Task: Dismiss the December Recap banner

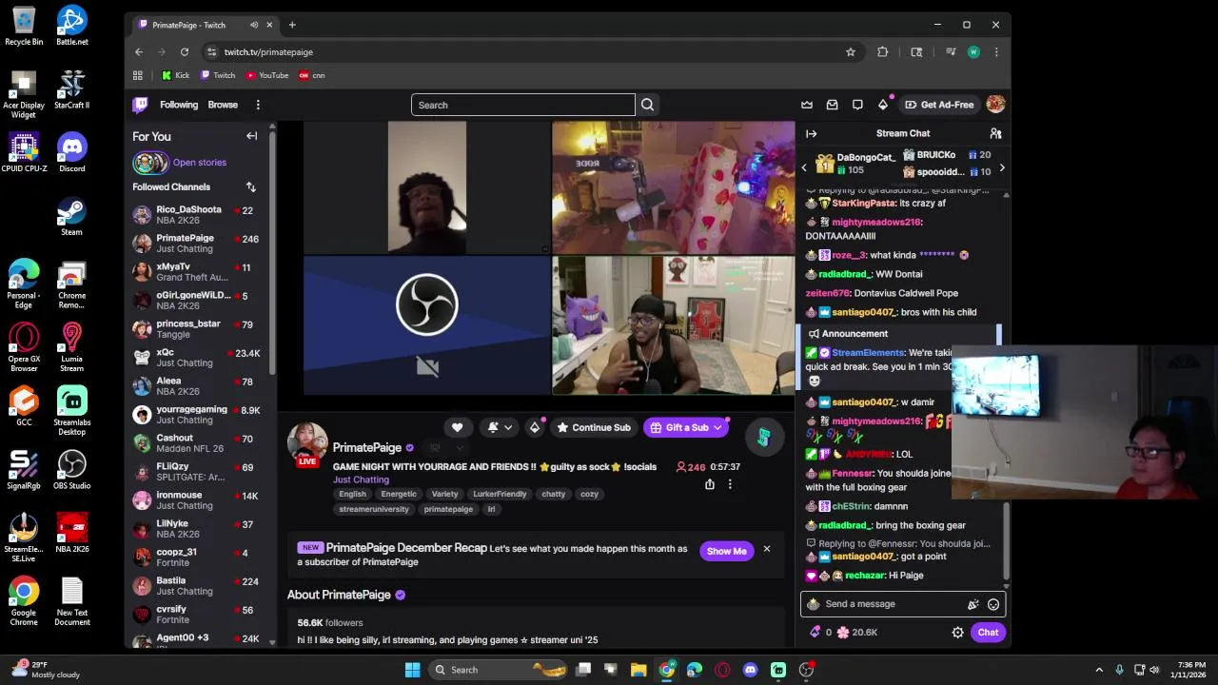Action: click(x=766, y=549)
